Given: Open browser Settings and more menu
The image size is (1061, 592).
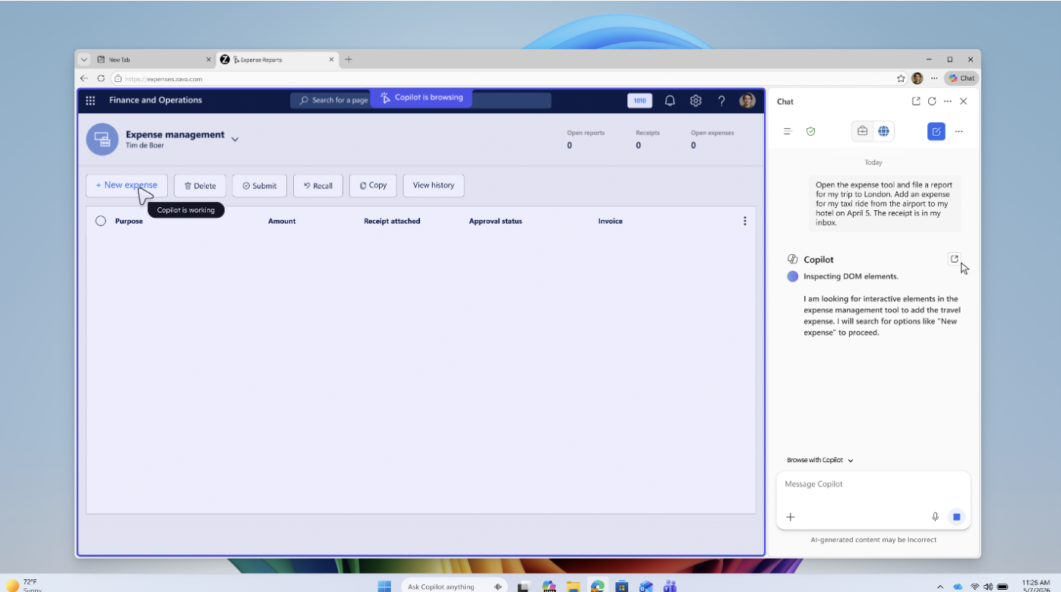Looking at the screenshot, I should coord(934,78).
